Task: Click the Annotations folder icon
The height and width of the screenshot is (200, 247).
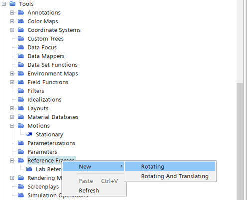Action: click(x=21, y=12)
